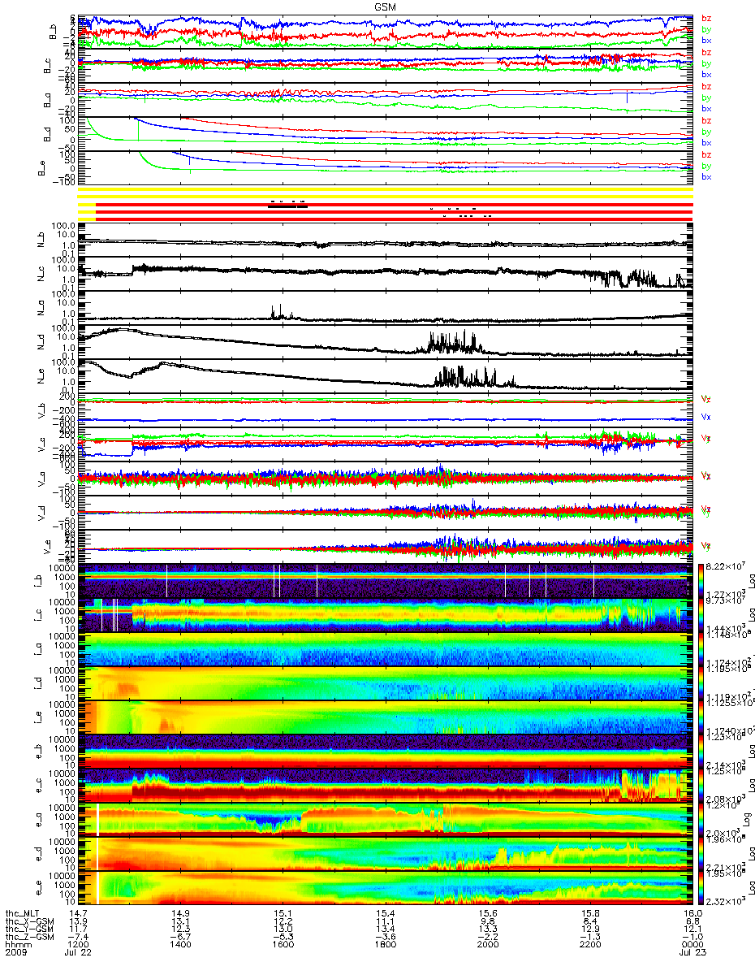Click the hhmm time axis label
Viewport: 755px width, 975px height.
click(17, 945)
